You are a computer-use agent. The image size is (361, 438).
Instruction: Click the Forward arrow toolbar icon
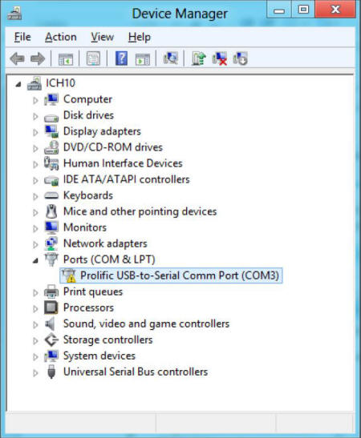click(38, 59)
